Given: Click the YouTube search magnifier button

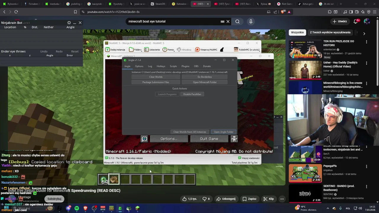Looking at the screenshot, I should coord(237,21).
